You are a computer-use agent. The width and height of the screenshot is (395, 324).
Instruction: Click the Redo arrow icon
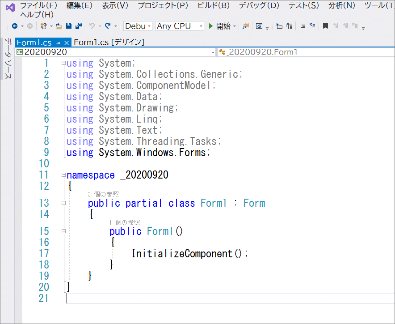coord(108,26)
